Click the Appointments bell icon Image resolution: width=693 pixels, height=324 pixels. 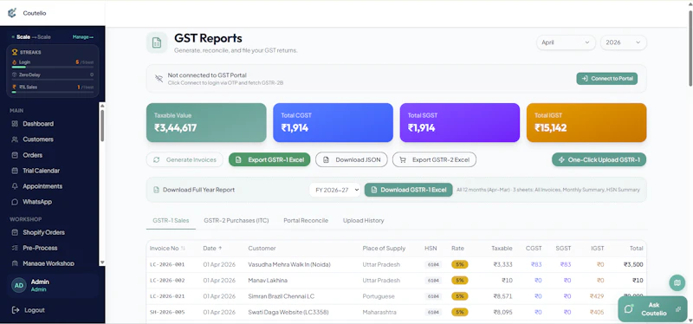coord(15,186)
